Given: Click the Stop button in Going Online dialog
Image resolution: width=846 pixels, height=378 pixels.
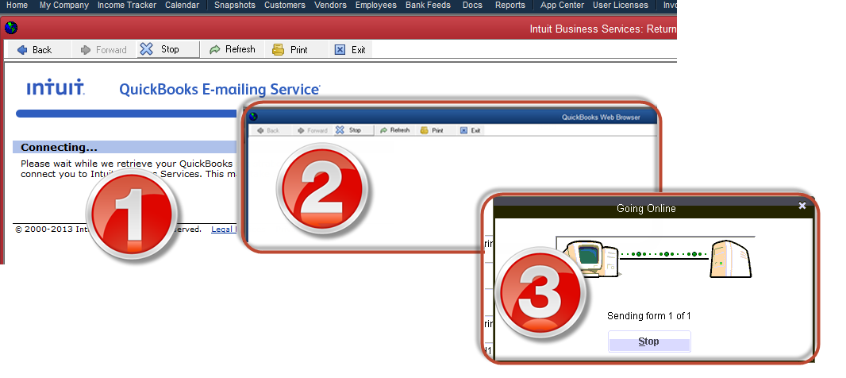Looking at the screenshot, I should pos(649,341).
